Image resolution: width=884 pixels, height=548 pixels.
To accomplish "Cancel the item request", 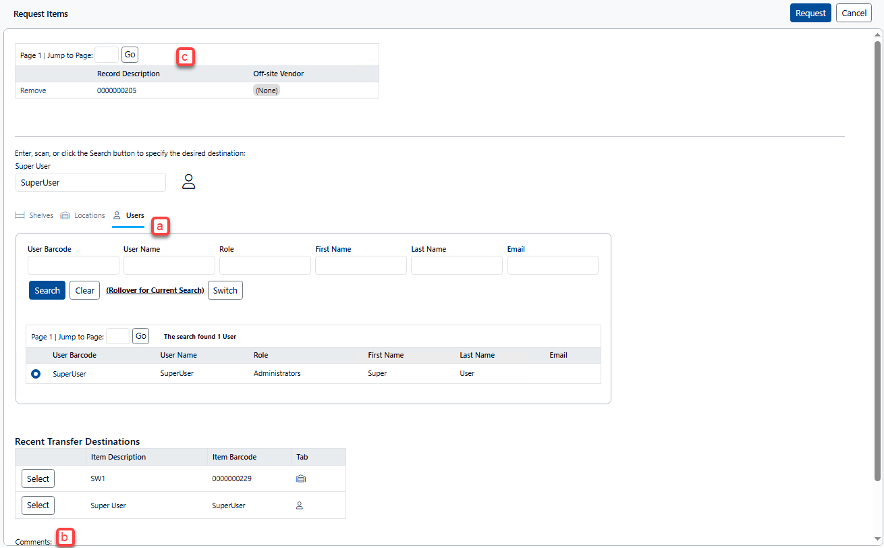I will coord(854,13).
